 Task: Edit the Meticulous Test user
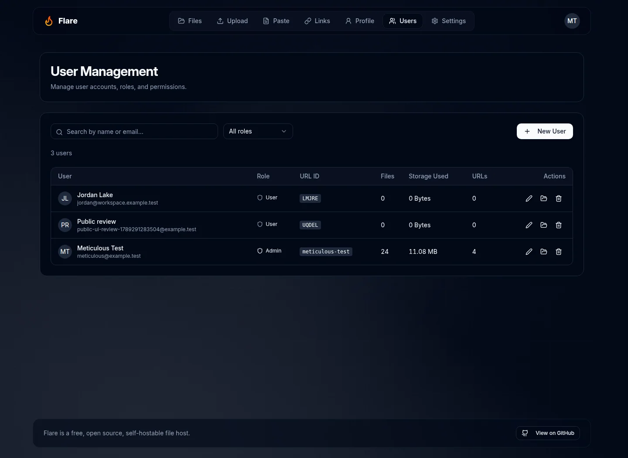point(529,252)
